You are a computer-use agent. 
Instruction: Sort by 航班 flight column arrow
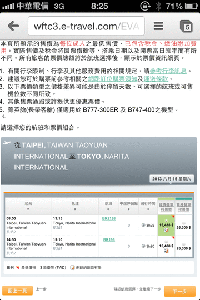(x=108, y=209)
